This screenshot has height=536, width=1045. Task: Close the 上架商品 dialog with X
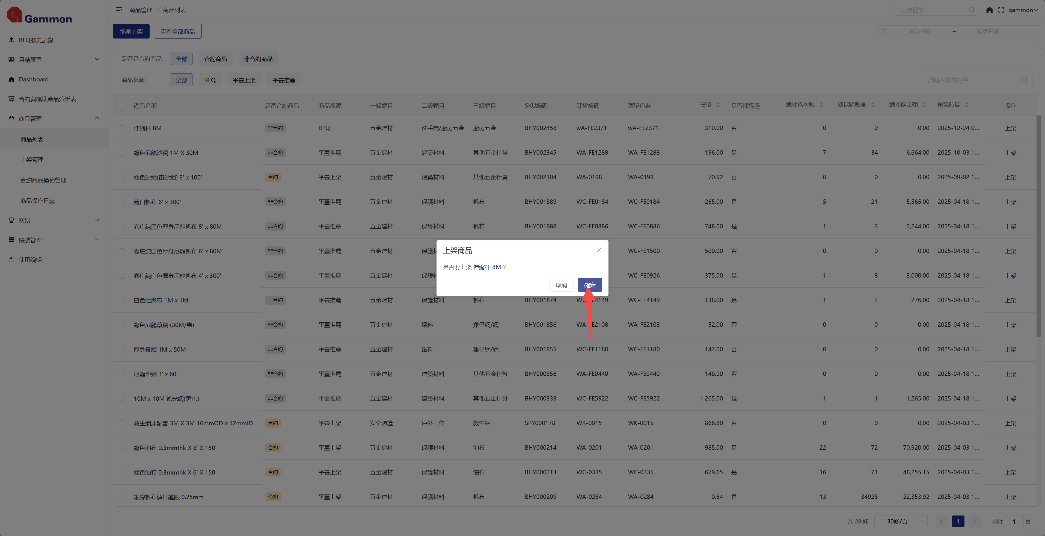coord(598,250)
